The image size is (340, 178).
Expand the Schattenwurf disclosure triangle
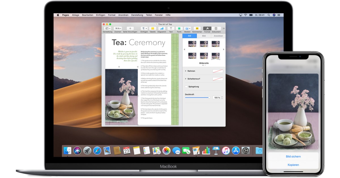pos(186,79)
